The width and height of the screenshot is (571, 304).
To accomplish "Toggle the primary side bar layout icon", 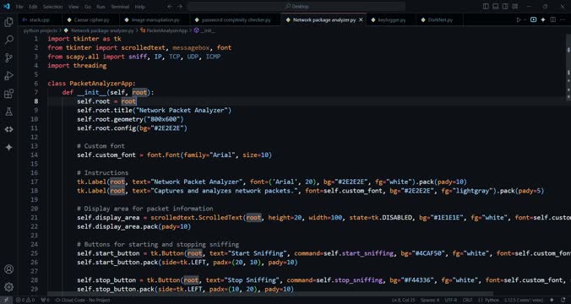I will coord(486,7).
